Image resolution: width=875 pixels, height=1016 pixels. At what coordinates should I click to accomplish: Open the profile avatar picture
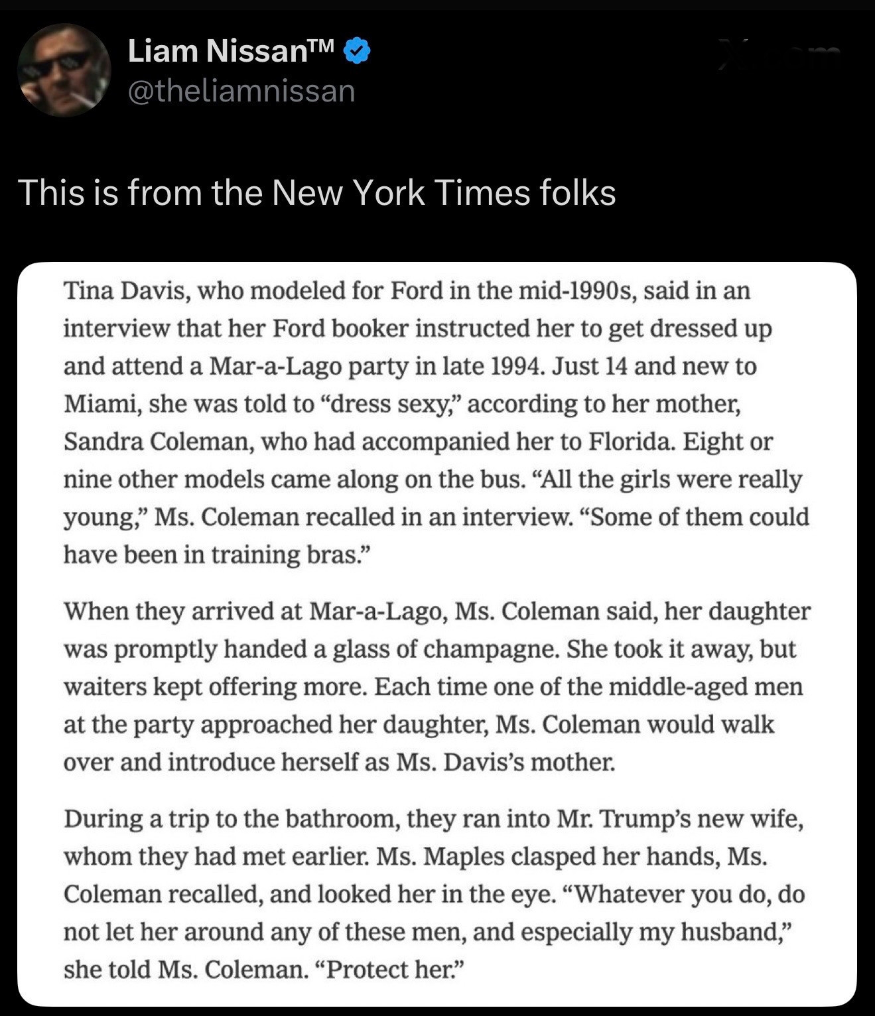(x=64, y=70)
